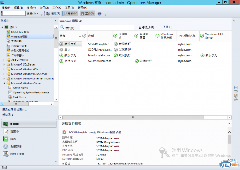Image resolution: width=240 pixels, height=170 pixels.
Task: Open the 執行(G) menu
Action: tap(44, 8)
